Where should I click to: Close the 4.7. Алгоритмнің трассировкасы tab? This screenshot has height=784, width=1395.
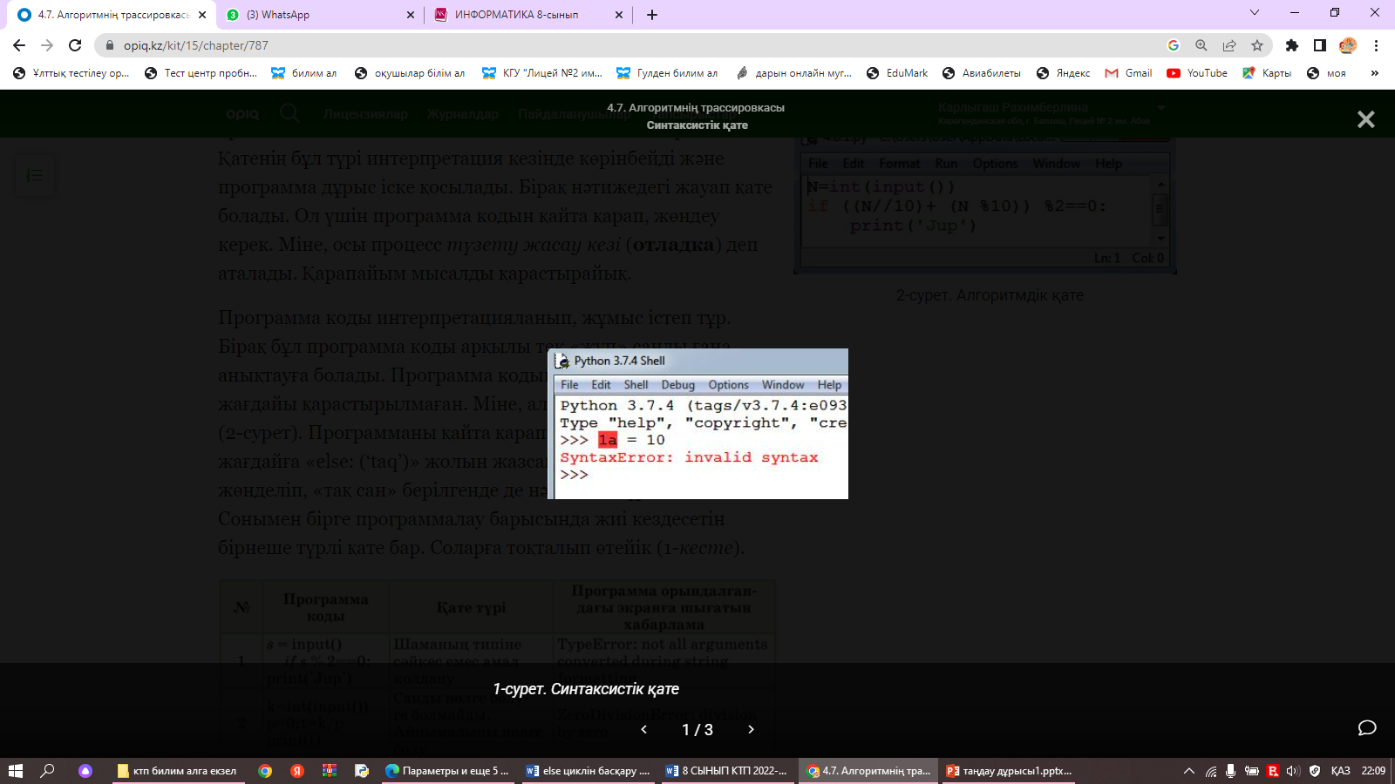(202, 15)
